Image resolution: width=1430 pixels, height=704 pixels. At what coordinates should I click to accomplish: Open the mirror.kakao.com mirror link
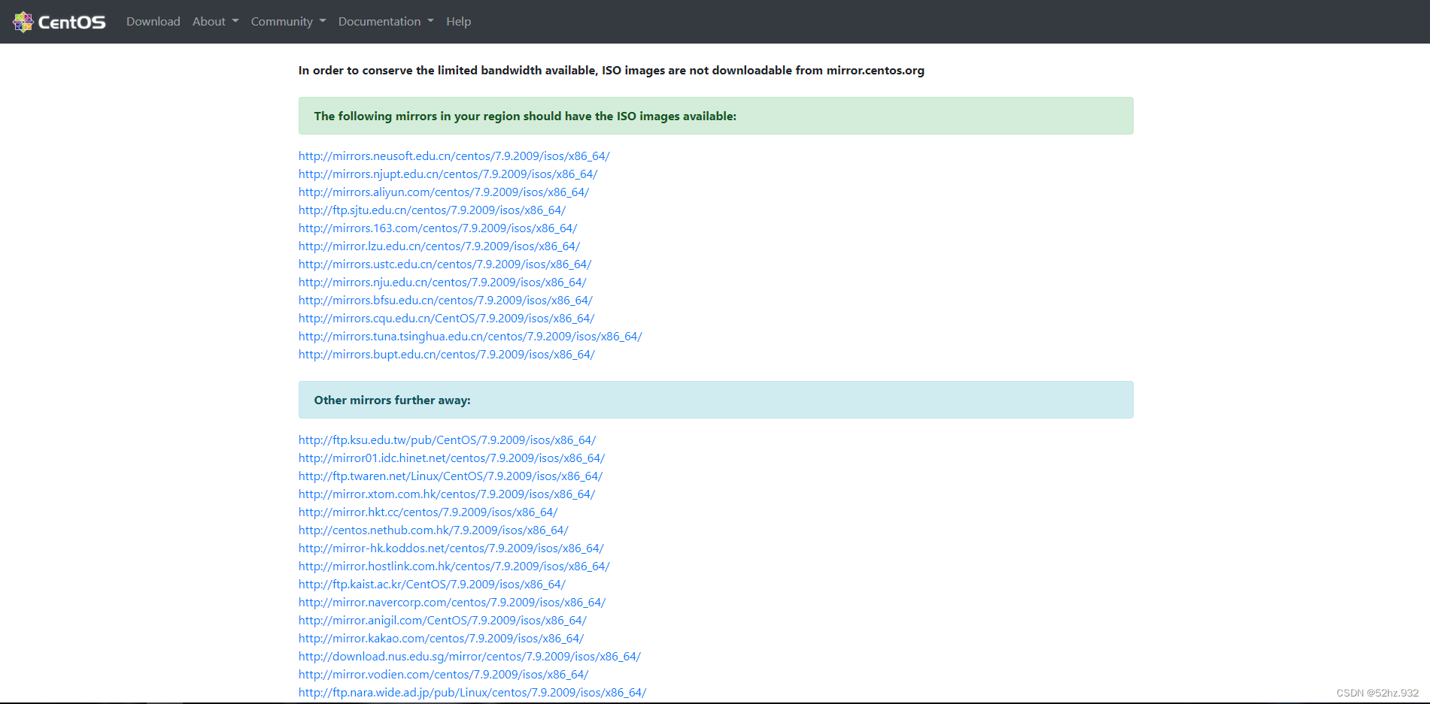(441, 639)
